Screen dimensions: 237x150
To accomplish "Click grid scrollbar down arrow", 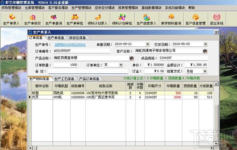I will [216, 144].
